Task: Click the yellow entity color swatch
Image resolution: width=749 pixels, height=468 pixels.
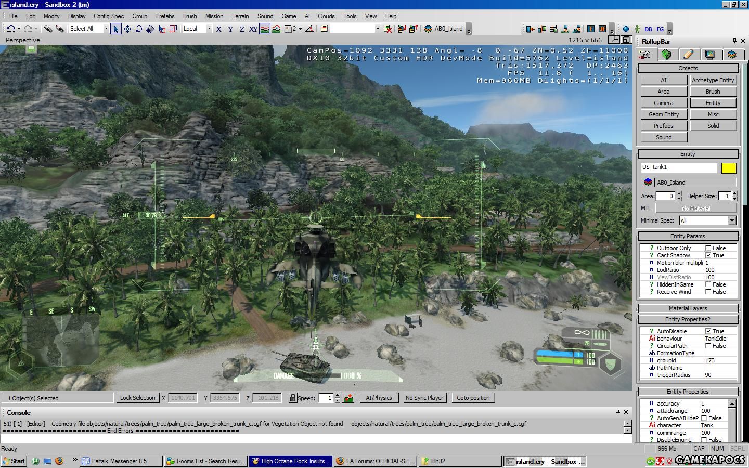Action: [x=729, y=167]
